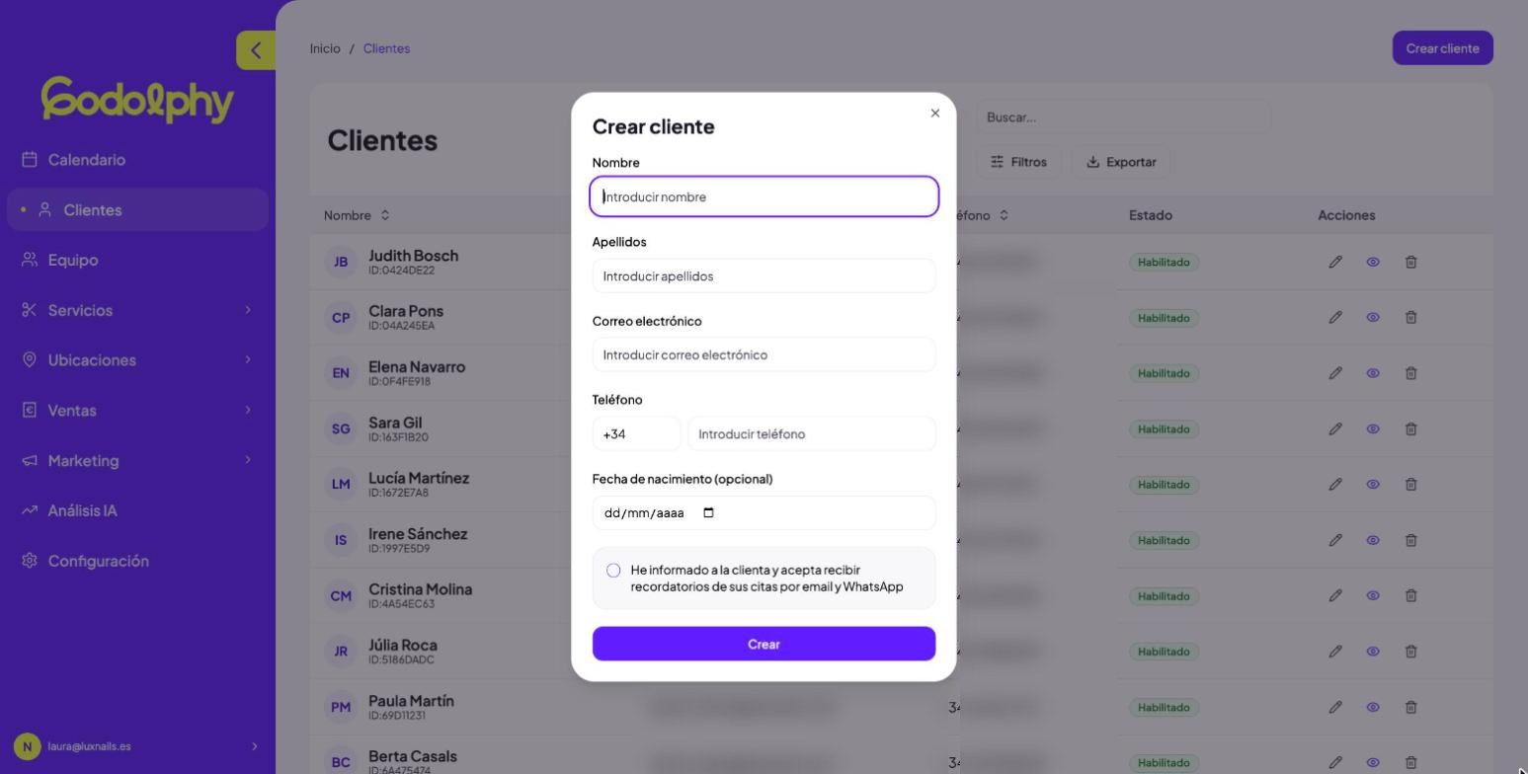This screenshot has width=1528, height=774.
Task: Edit Júlia Roca with pencil icon
Action: point(1335,652)
